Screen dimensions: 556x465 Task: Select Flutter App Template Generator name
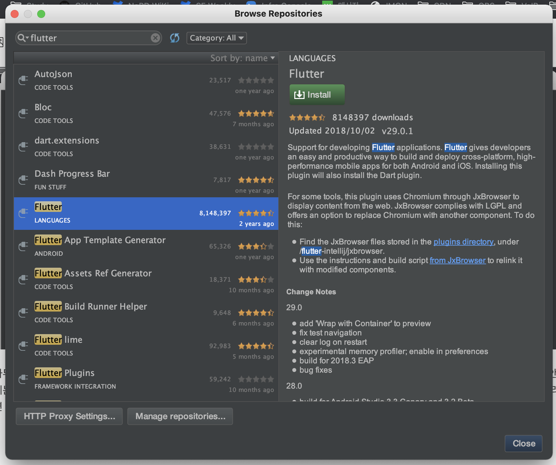pyautogui.click(x=100, y=240)
